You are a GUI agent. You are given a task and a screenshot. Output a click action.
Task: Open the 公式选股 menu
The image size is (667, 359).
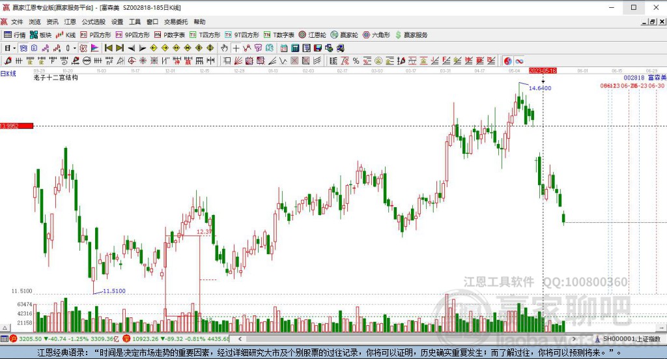[x=93, y=22]
